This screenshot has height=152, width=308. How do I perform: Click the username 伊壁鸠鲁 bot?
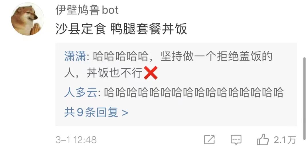pos(87,10)
